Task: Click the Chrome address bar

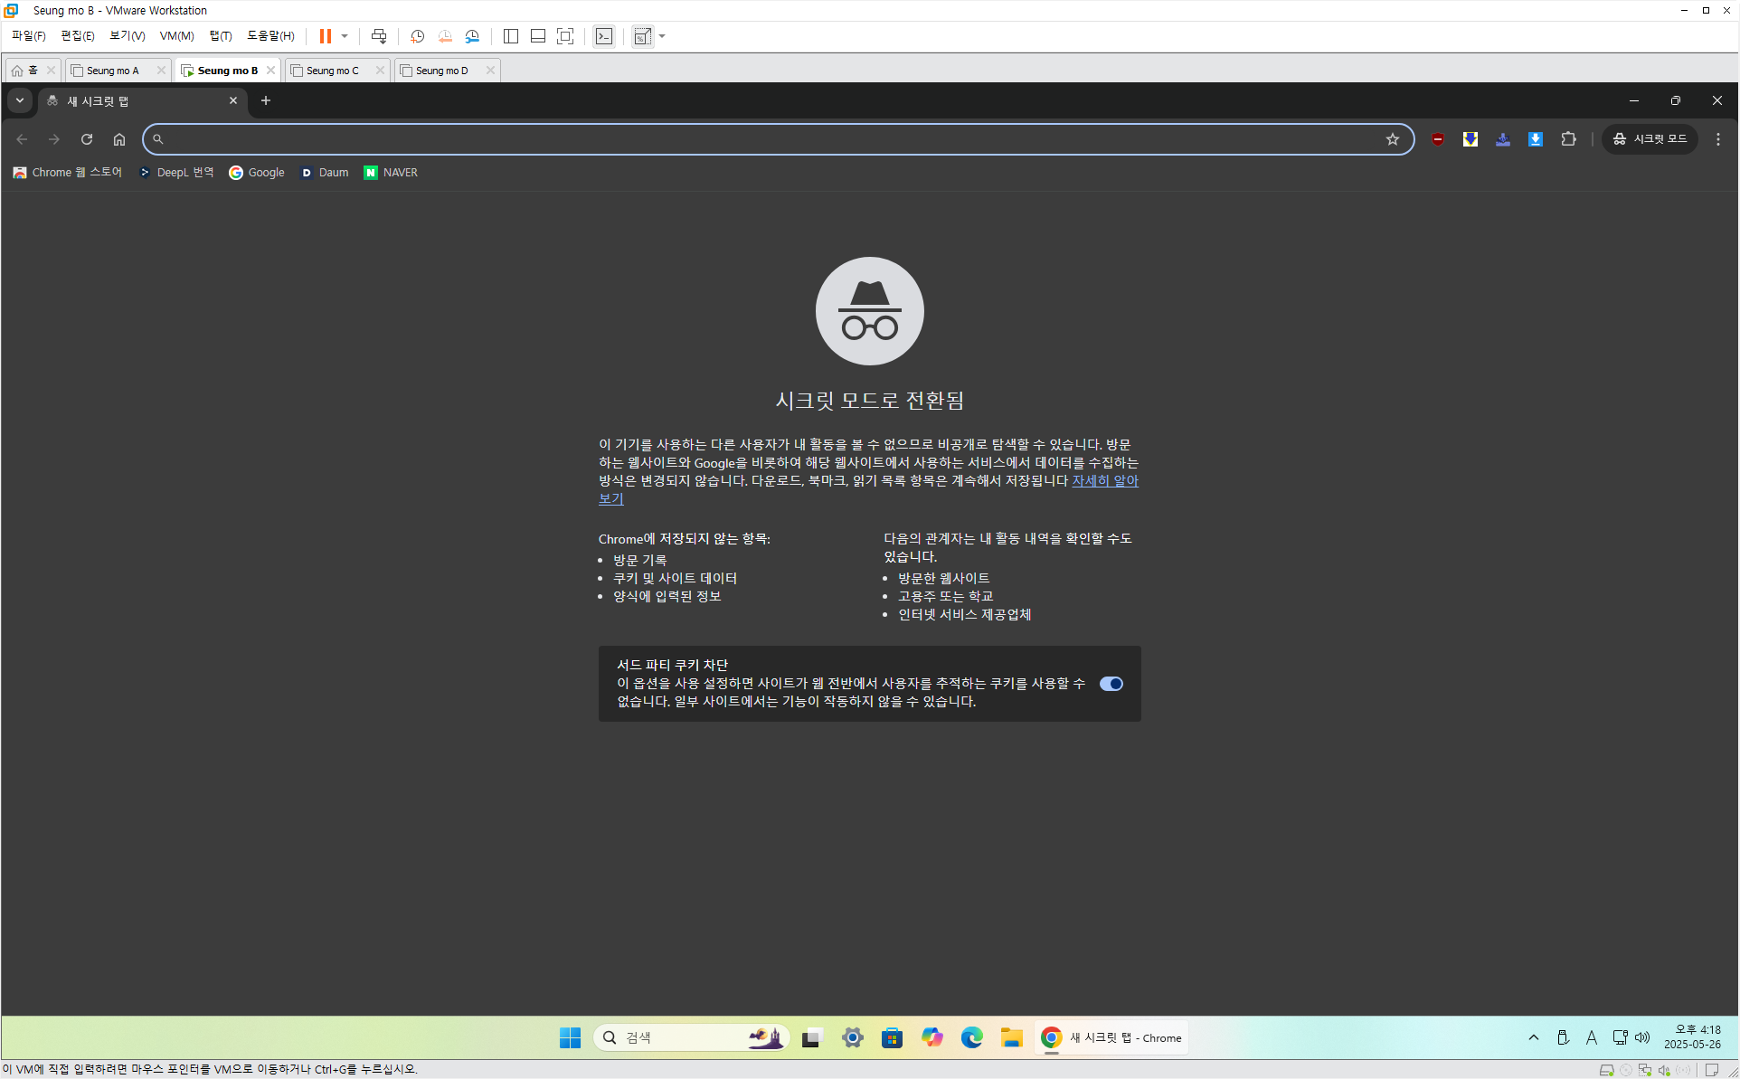Action: pos(769,139)
